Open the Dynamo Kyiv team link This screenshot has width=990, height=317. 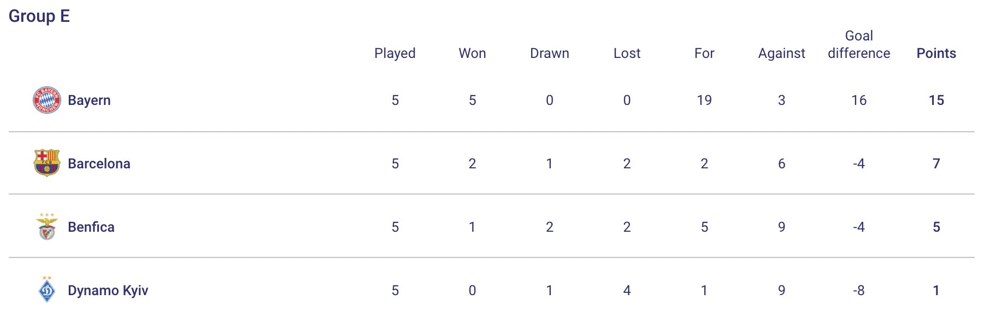click(108, 290)
